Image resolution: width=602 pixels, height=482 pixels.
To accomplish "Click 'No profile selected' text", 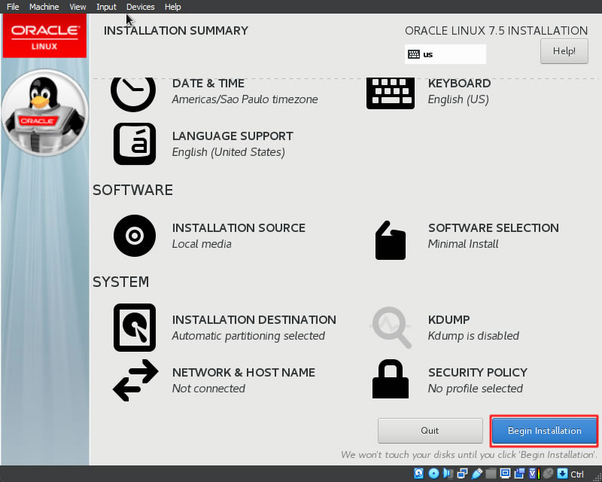I will pos(476,389).
